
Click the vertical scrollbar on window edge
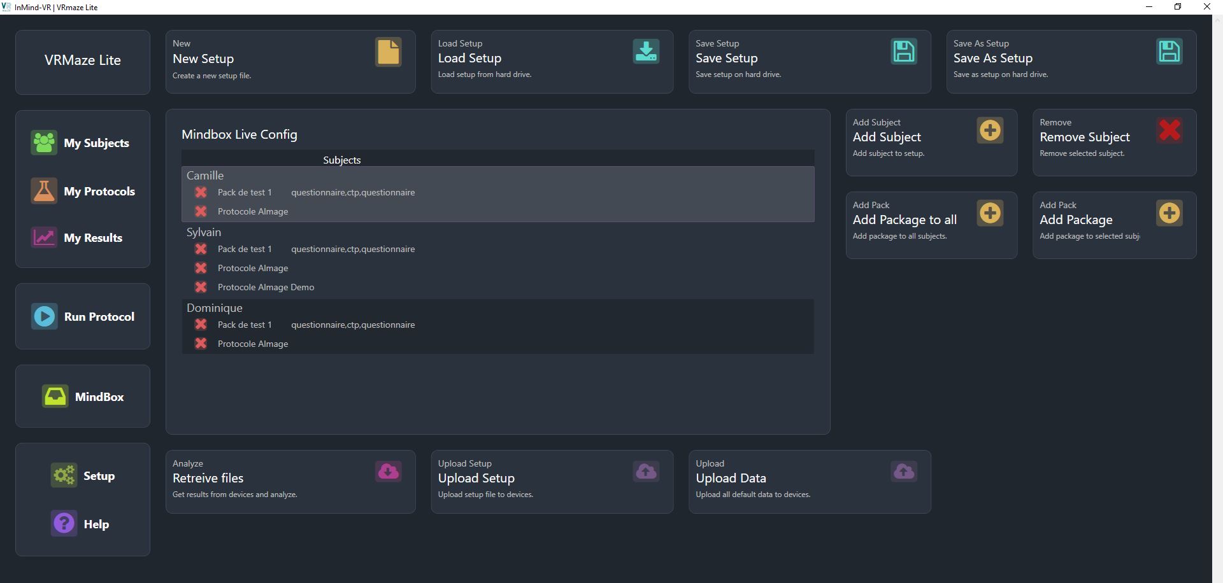coord(1217,299)
